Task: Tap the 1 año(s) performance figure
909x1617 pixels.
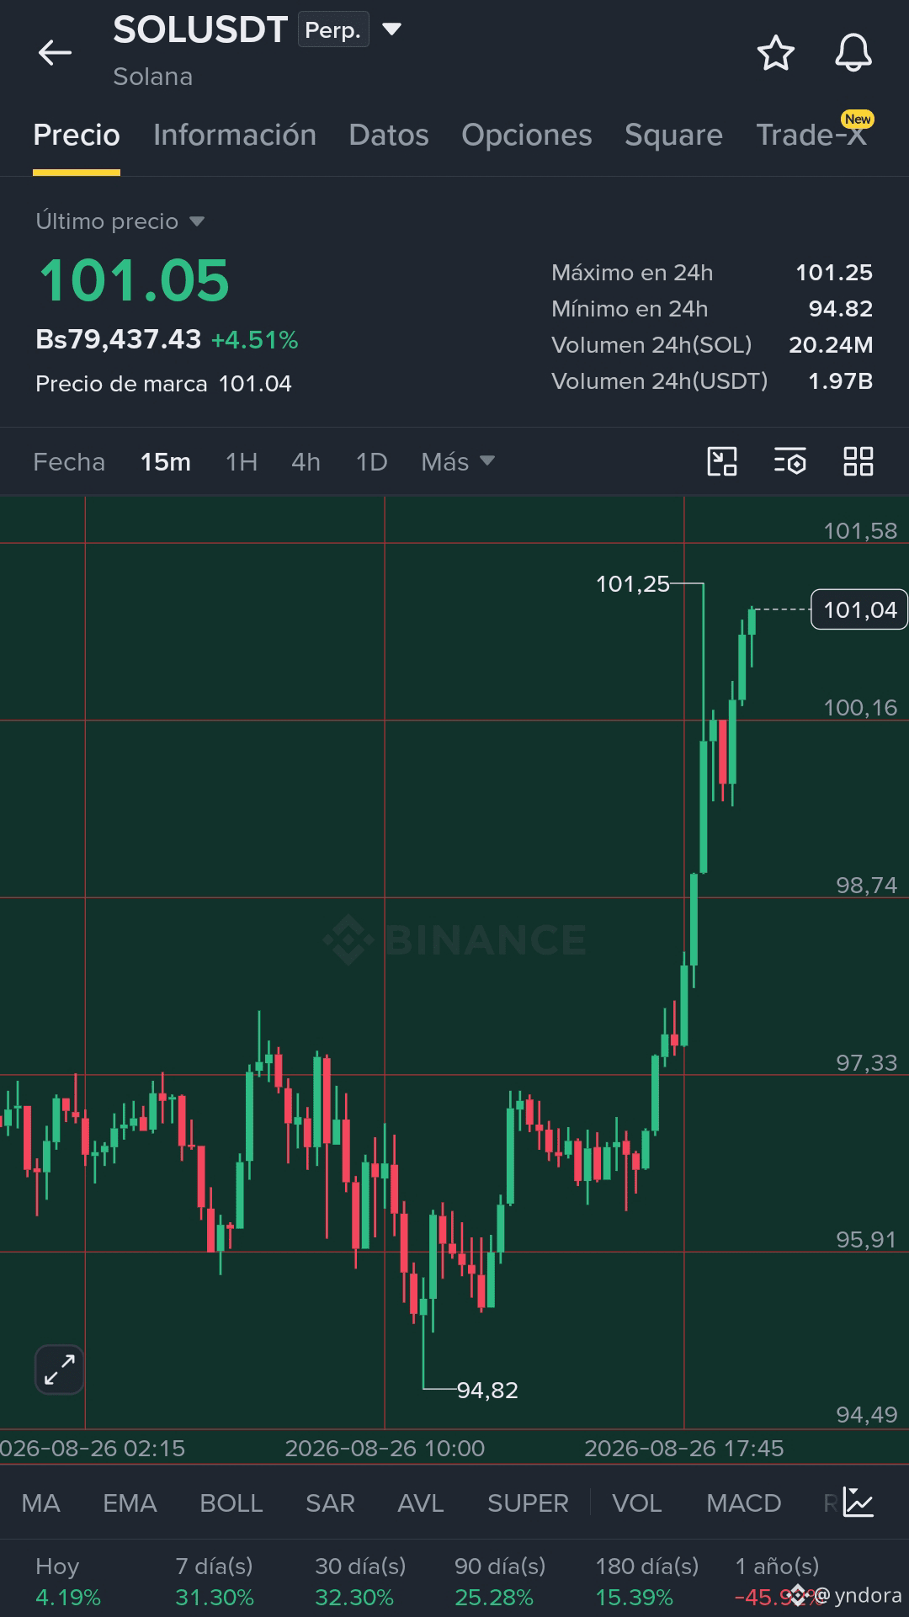Action: click(x=778, y=1582)
